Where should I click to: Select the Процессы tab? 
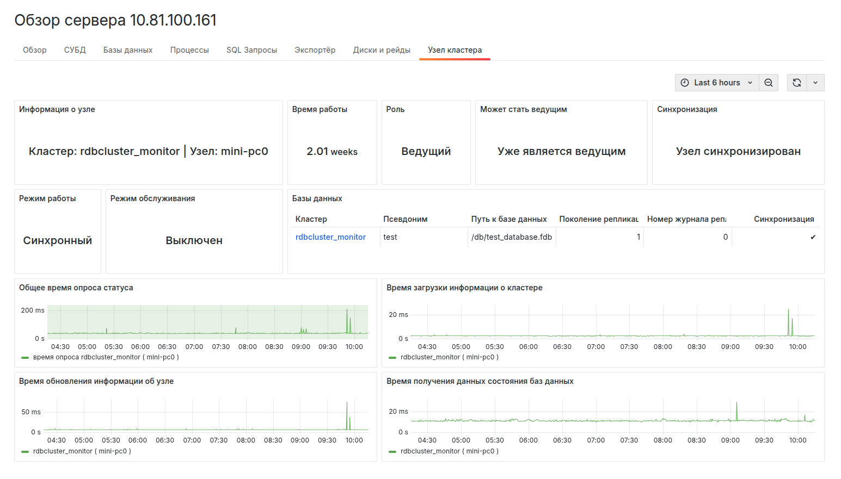pyautogui.click(x=189, y=50)
